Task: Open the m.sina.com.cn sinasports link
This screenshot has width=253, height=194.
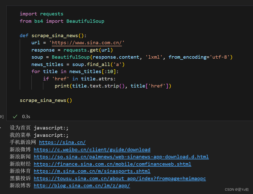Action: click(92, 171)
